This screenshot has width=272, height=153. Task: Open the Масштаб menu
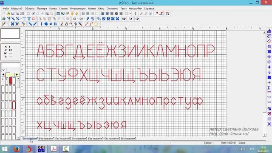click(17, 8)
